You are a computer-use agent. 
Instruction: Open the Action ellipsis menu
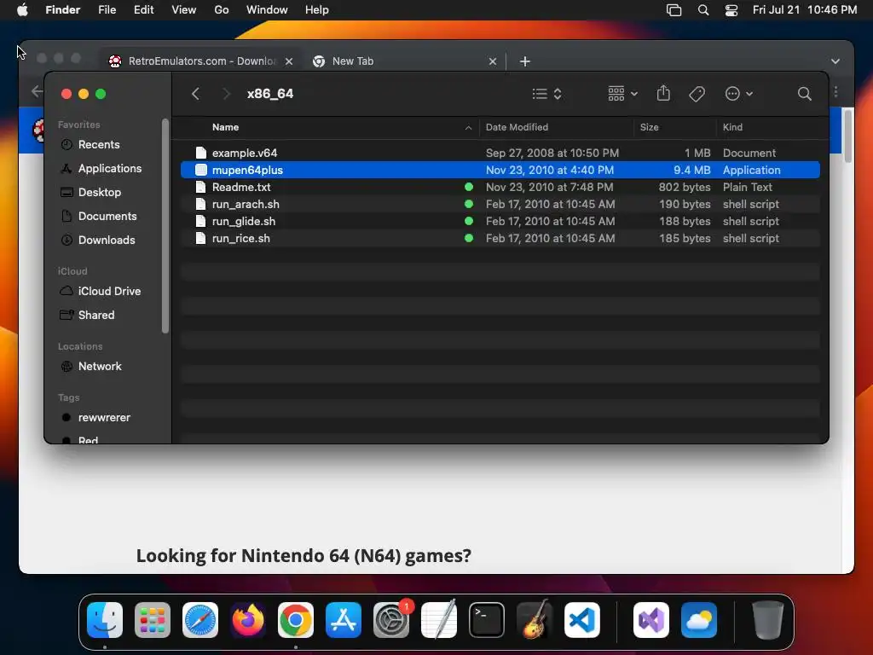tap(739, 94)
